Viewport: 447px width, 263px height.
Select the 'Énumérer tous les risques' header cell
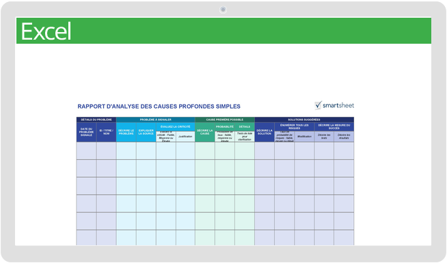pos(294,127)
